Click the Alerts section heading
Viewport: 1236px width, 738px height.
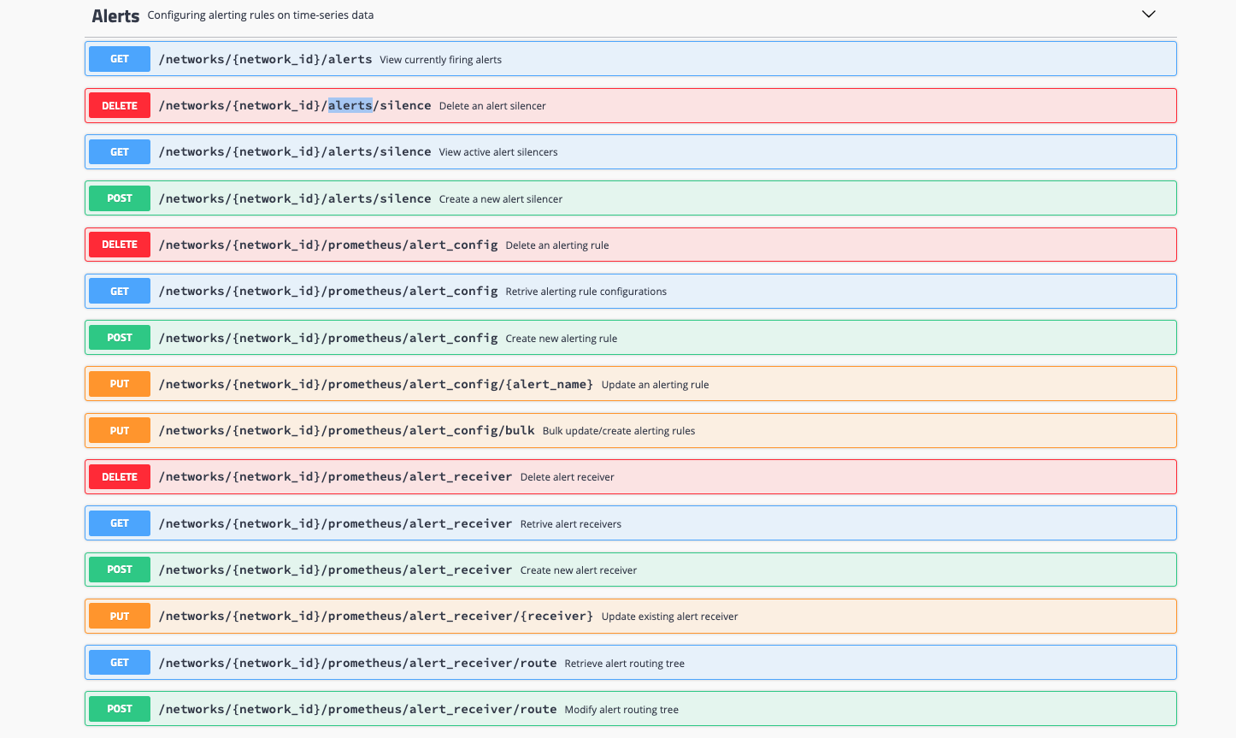115,15
